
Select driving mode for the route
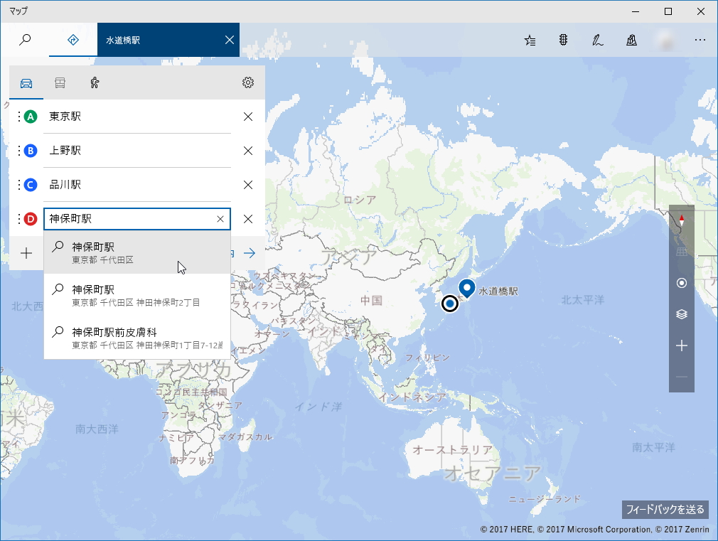[x=26, y=82]
